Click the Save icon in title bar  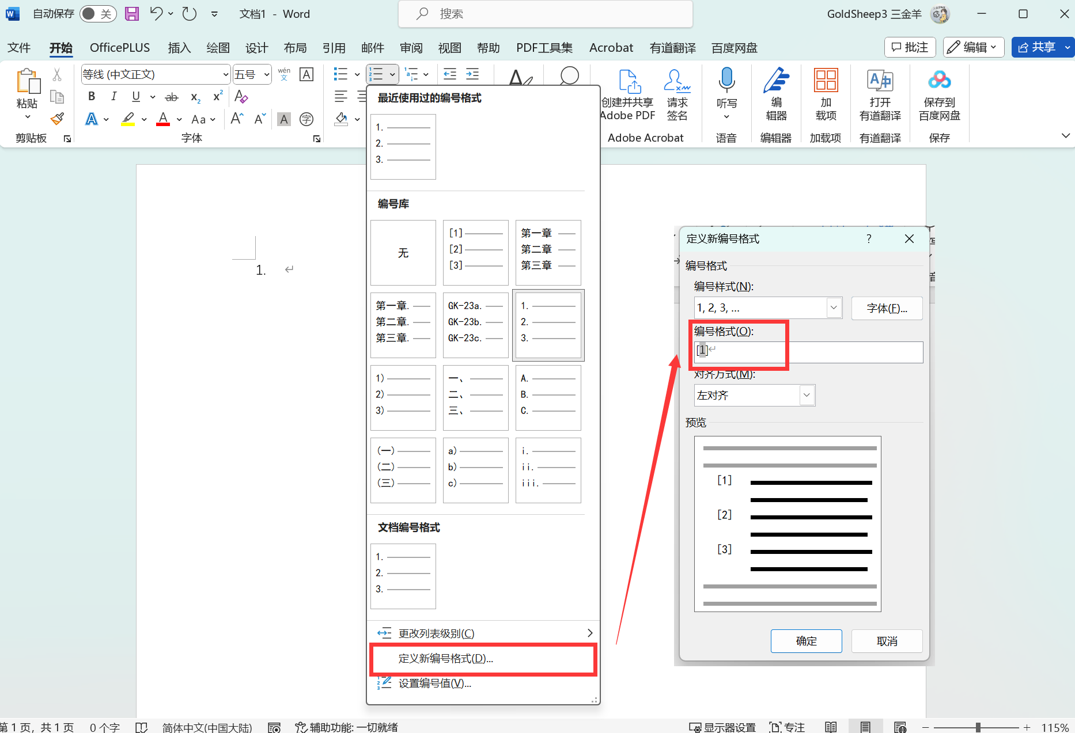(132, 14)
